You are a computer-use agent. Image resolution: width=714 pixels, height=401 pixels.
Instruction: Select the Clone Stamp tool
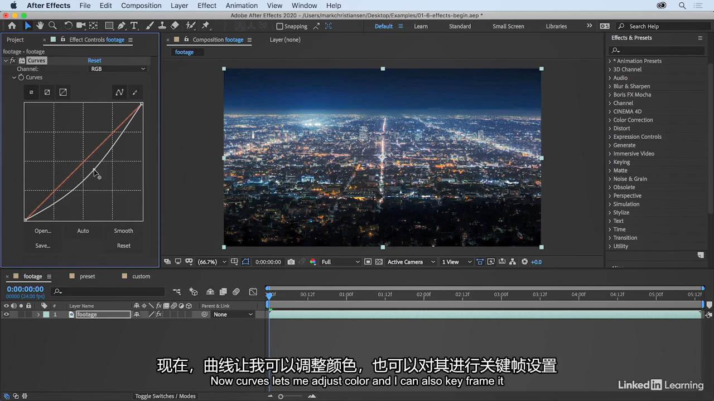pyautogui.click(x=162, y=26)
